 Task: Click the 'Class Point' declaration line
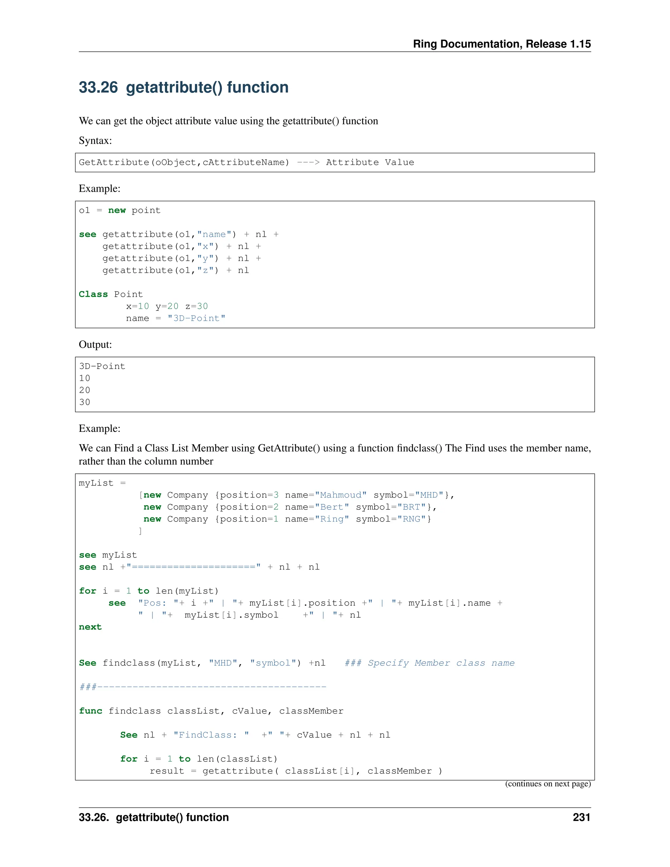pyautogui.click(x=111, y=294)
